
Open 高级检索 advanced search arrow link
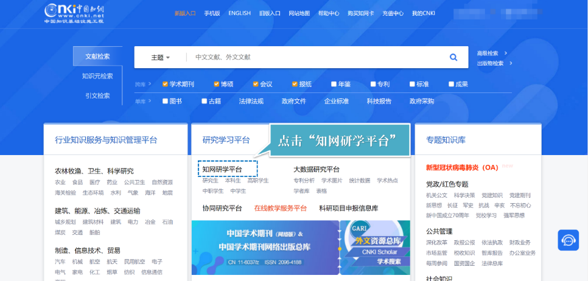(x=492, y=53)
